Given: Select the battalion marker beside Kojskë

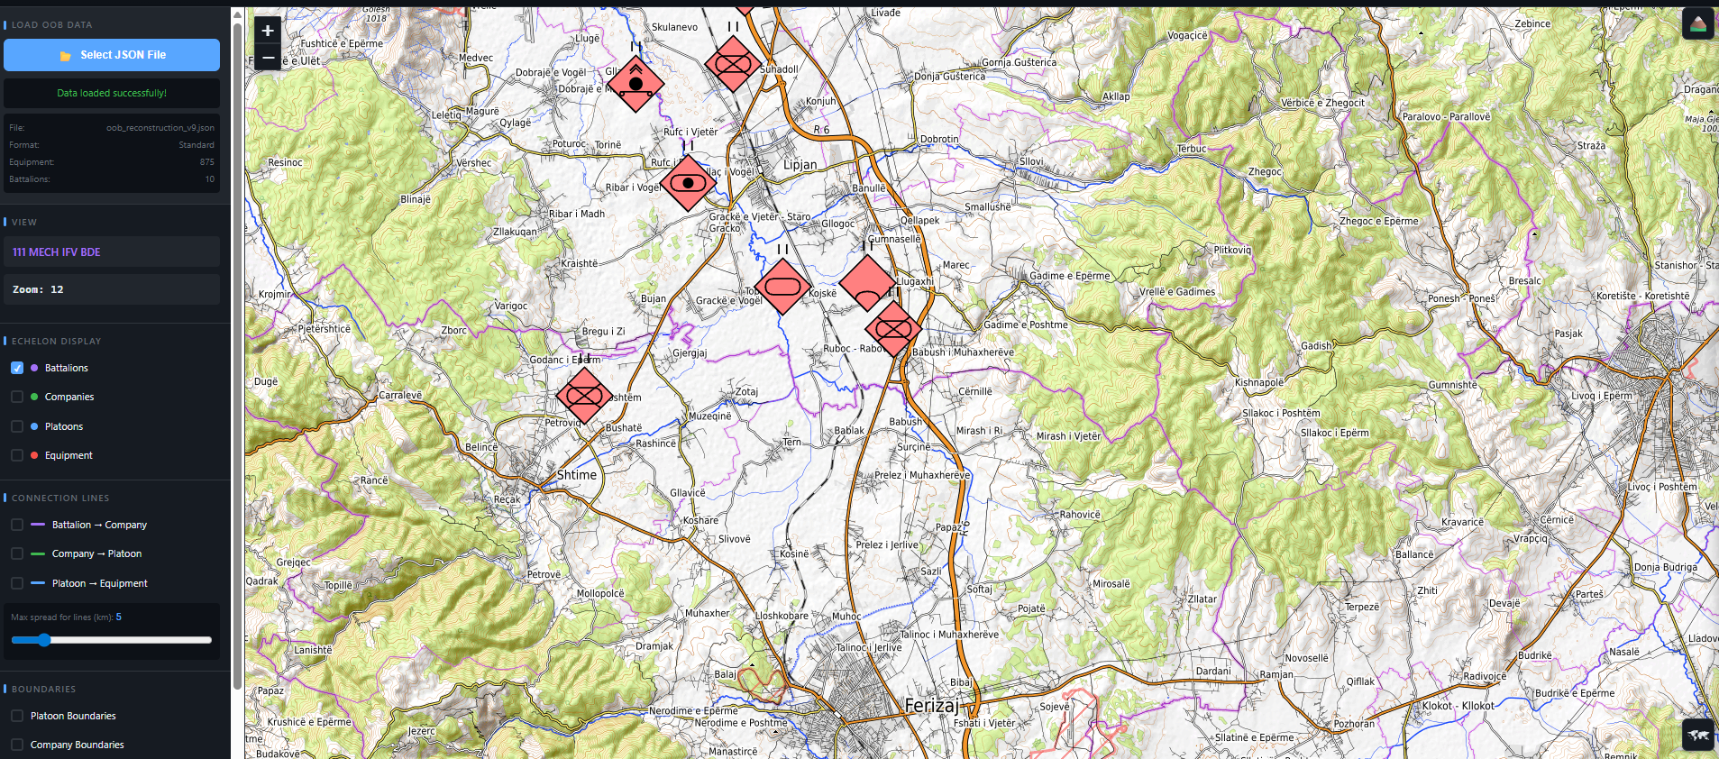Looking at the screenshot, I should coord(782,287).
